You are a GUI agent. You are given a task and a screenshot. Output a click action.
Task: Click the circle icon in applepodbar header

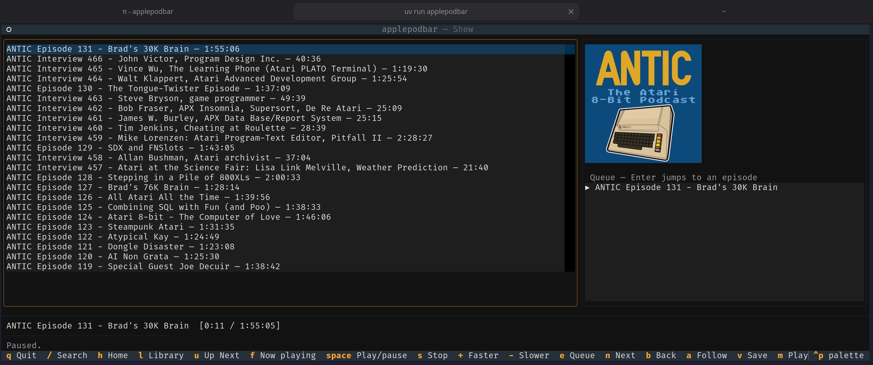point(9,29)
